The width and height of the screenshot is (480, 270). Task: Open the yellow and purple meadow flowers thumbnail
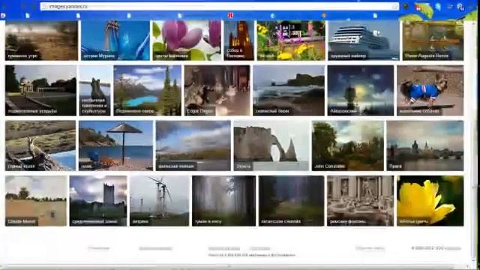click(x=291, y=40)
